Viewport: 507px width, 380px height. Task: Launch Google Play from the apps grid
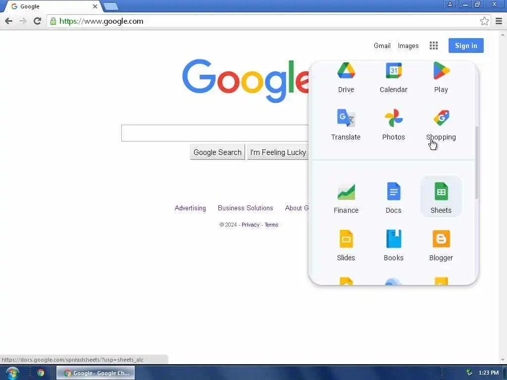(x=441, y=78)
